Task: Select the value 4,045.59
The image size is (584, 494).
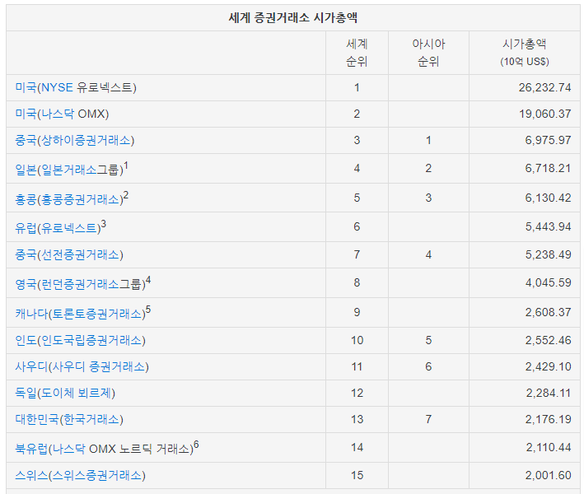Action: coord(548,282)
